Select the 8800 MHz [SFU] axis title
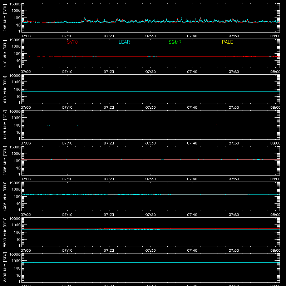 pos(5,232)
